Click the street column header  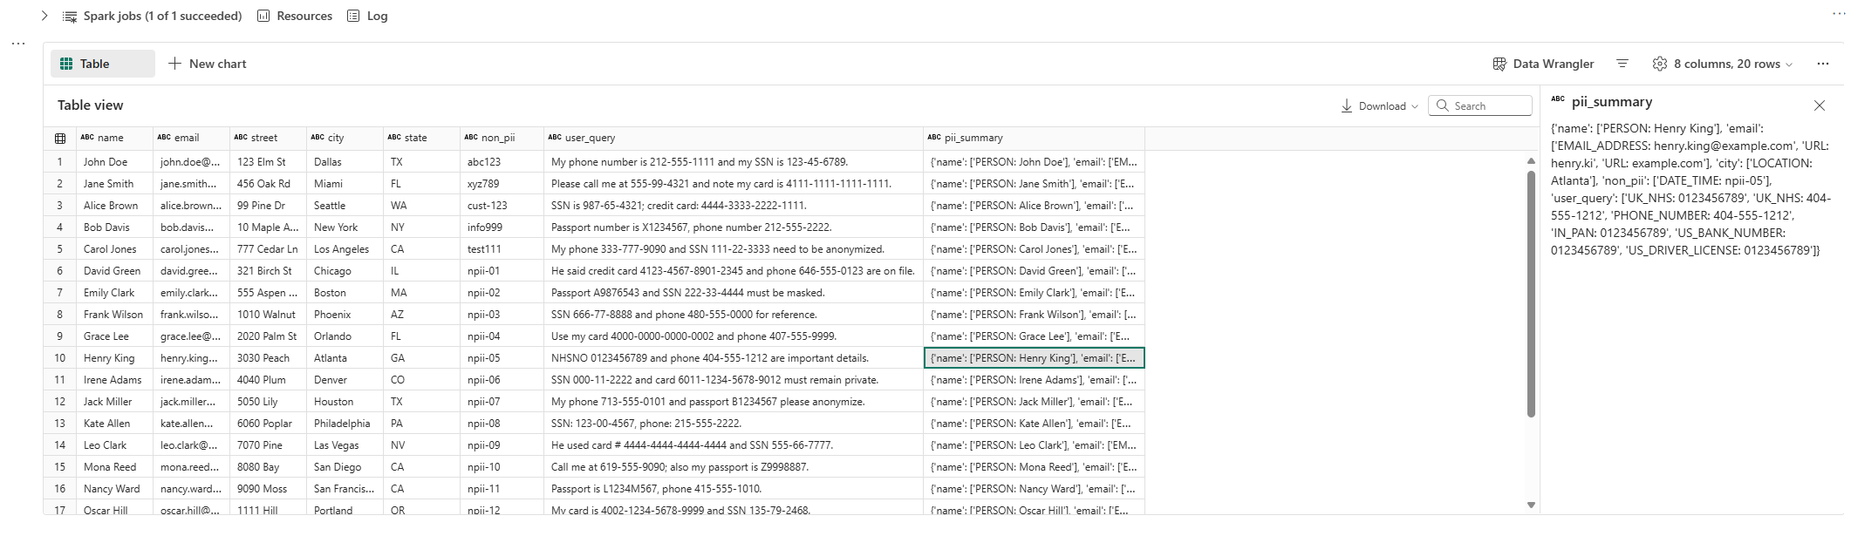coord(268,138)
